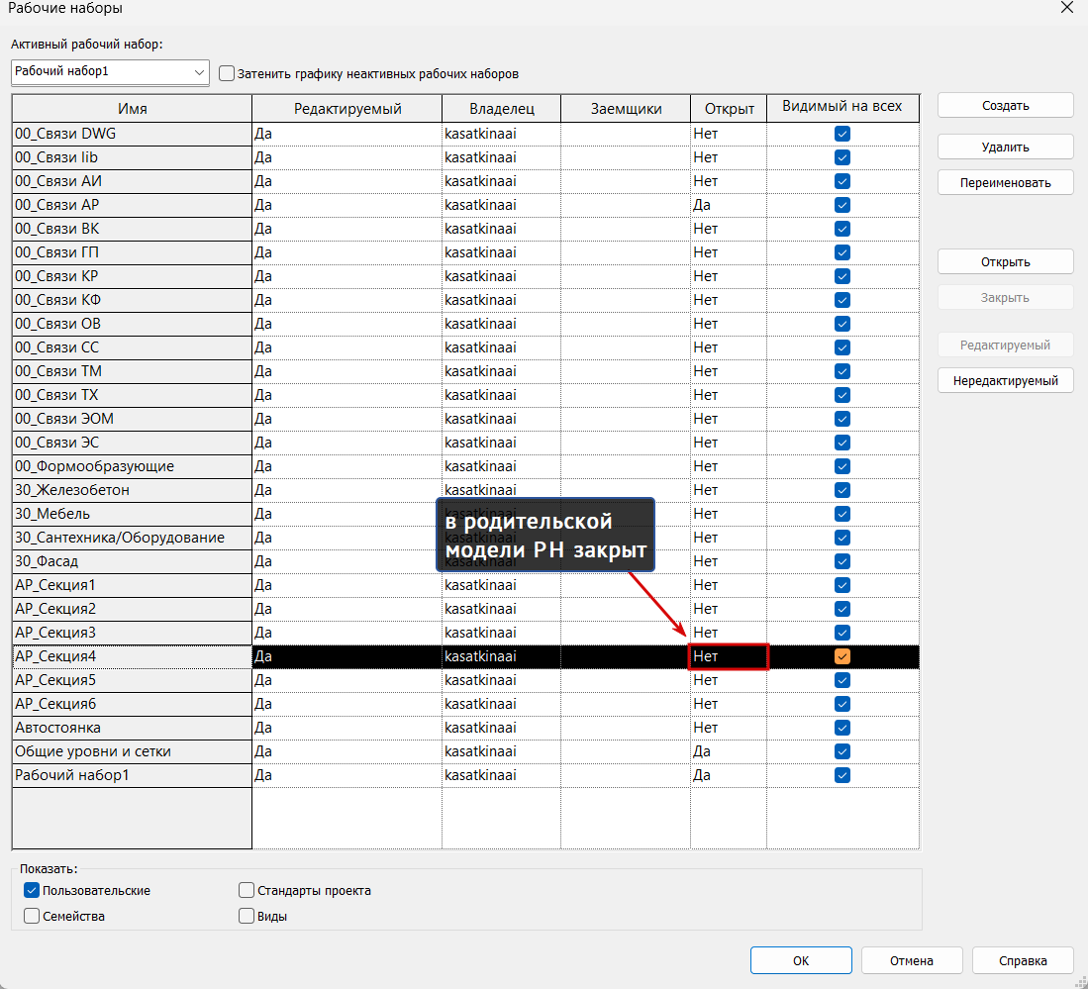Select the Автостоянка workset name
Viewport: 1088px width, 989px height.
[x=57, y=728]
